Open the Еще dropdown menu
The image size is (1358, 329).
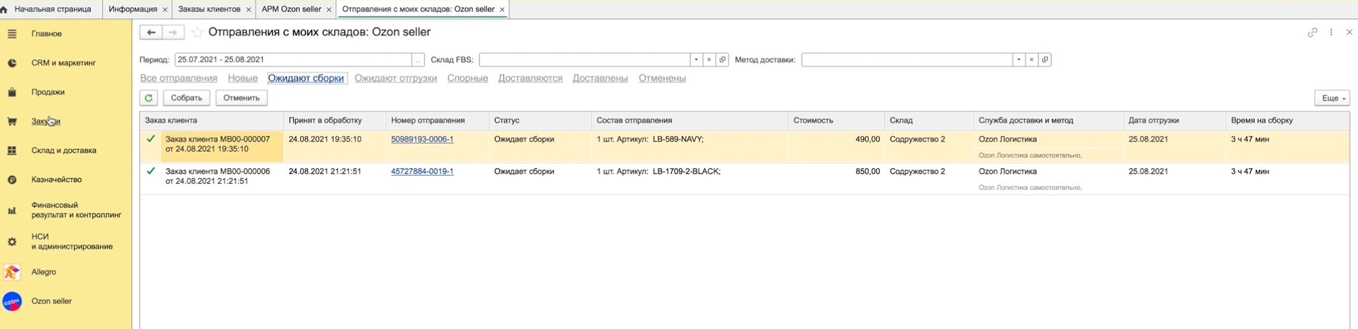1332,98
